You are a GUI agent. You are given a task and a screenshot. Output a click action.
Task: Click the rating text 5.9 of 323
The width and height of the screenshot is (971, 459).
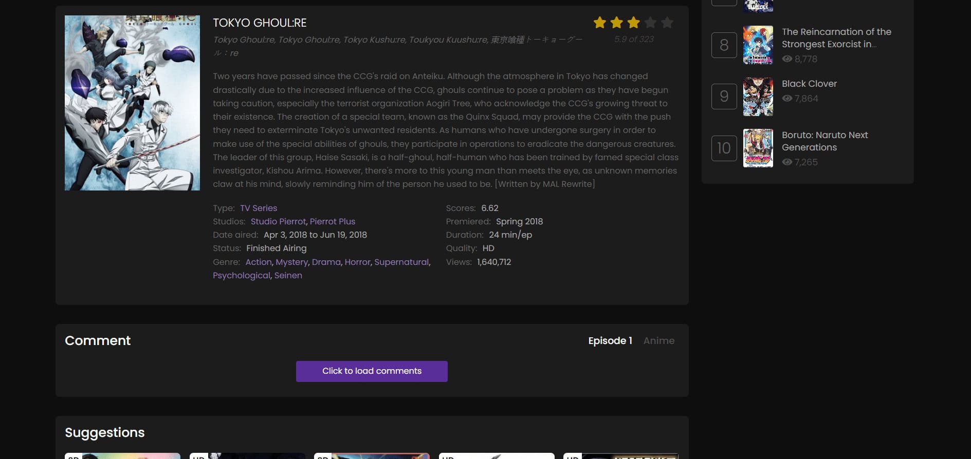point(634,39)
